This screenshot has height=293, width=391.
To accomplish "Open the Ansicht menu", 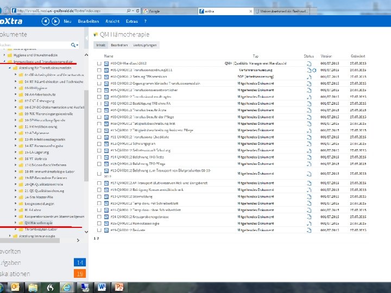I will [112, 21].
